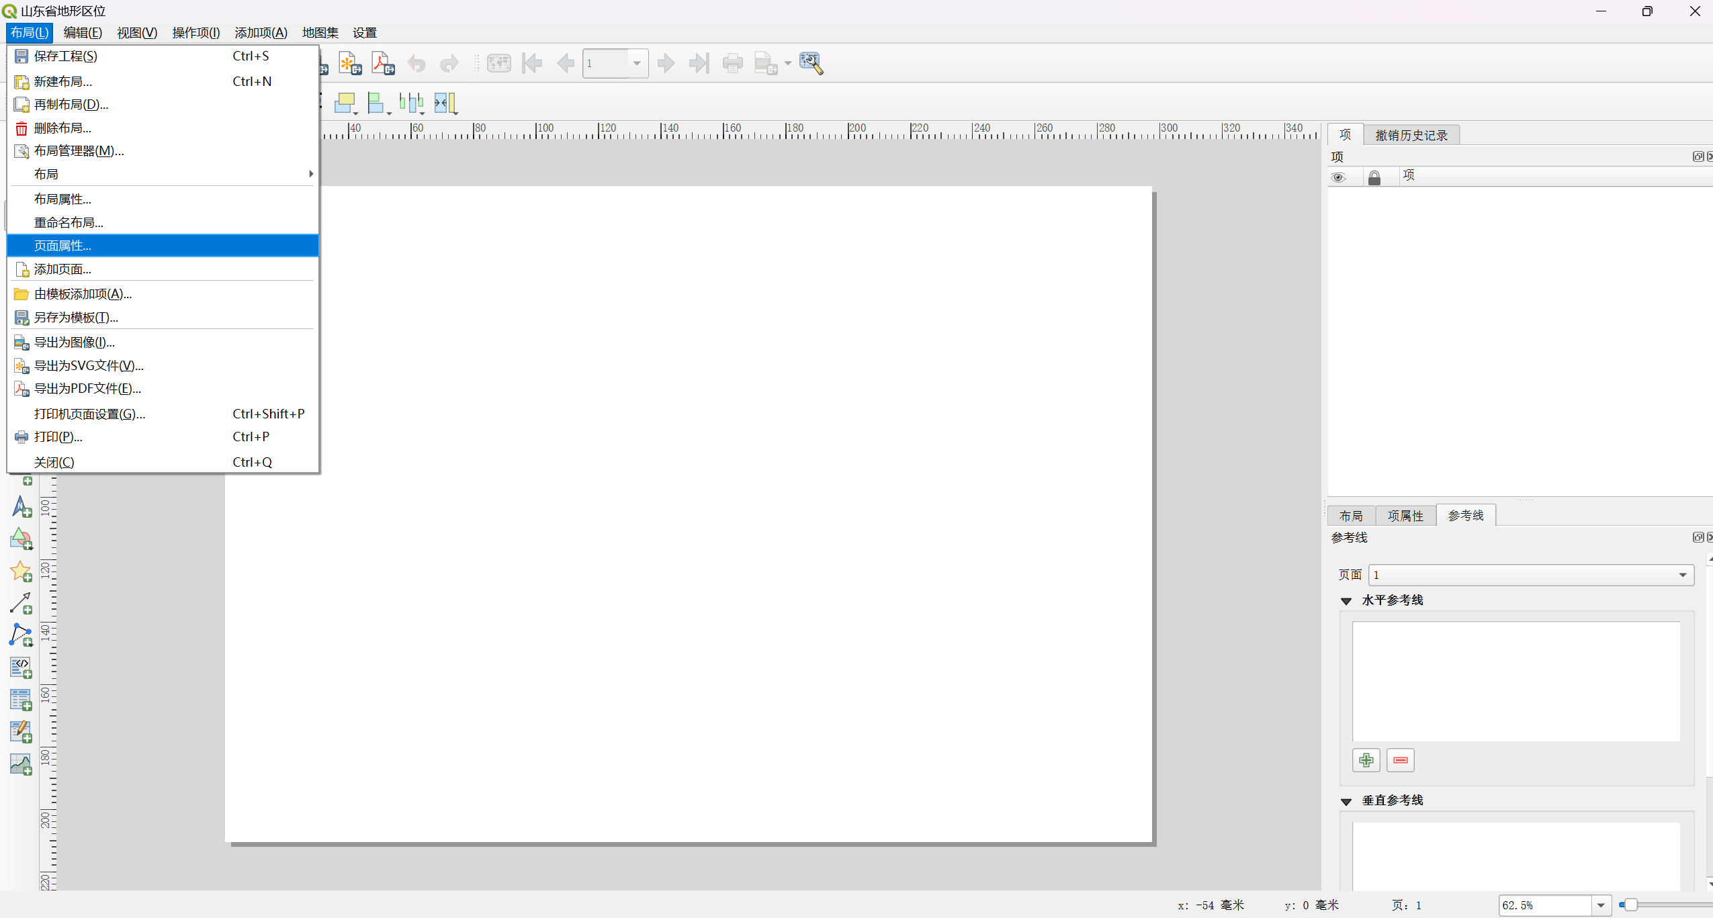Viewport: 1713px width, 918px height.
Task: Toggle the lock column header in Items panel
Action: (x=1374, y=177)
